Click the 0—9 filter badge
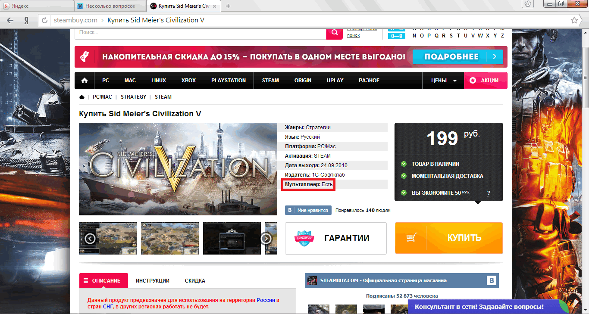The height and width of the screenshot is (314, 589). (x=396, y=36)
